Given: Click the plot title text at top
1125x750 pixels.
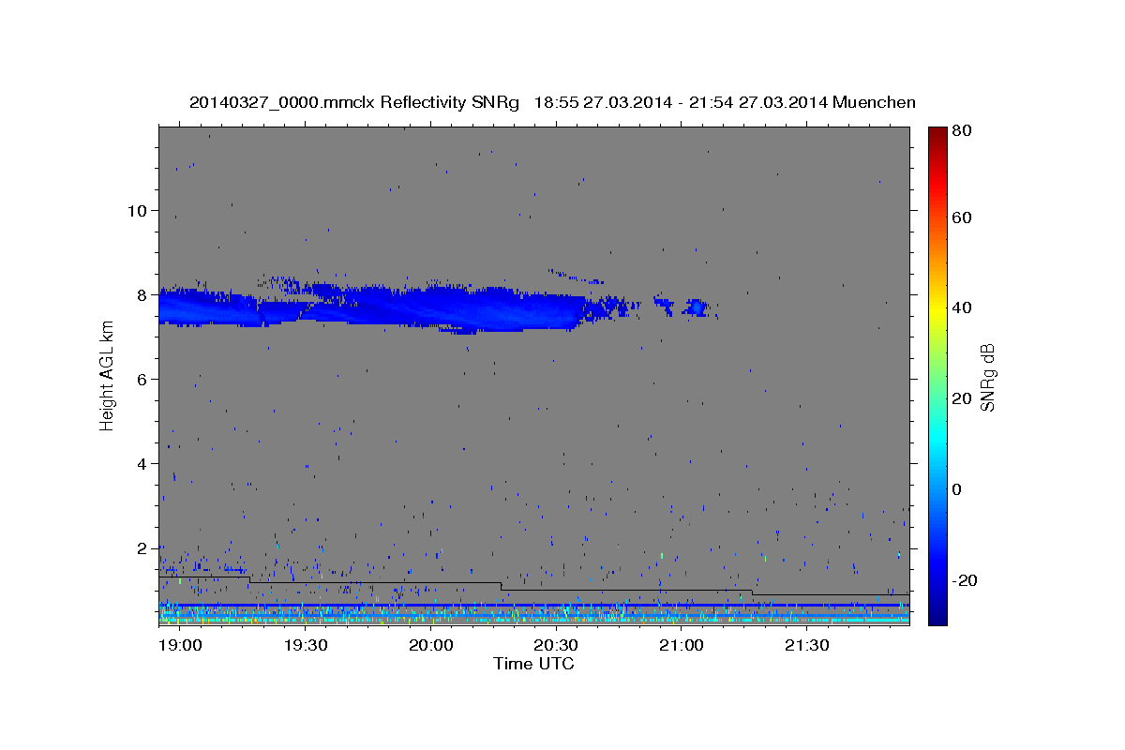Looking at the screenshot, I should [x=552, y=102].
